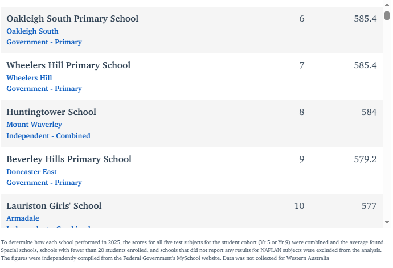The width and height of the screenshot is (393, 268).
Task: Click the scrollbar down arrow
Action: pyautogui.click(x=387, y=222)
